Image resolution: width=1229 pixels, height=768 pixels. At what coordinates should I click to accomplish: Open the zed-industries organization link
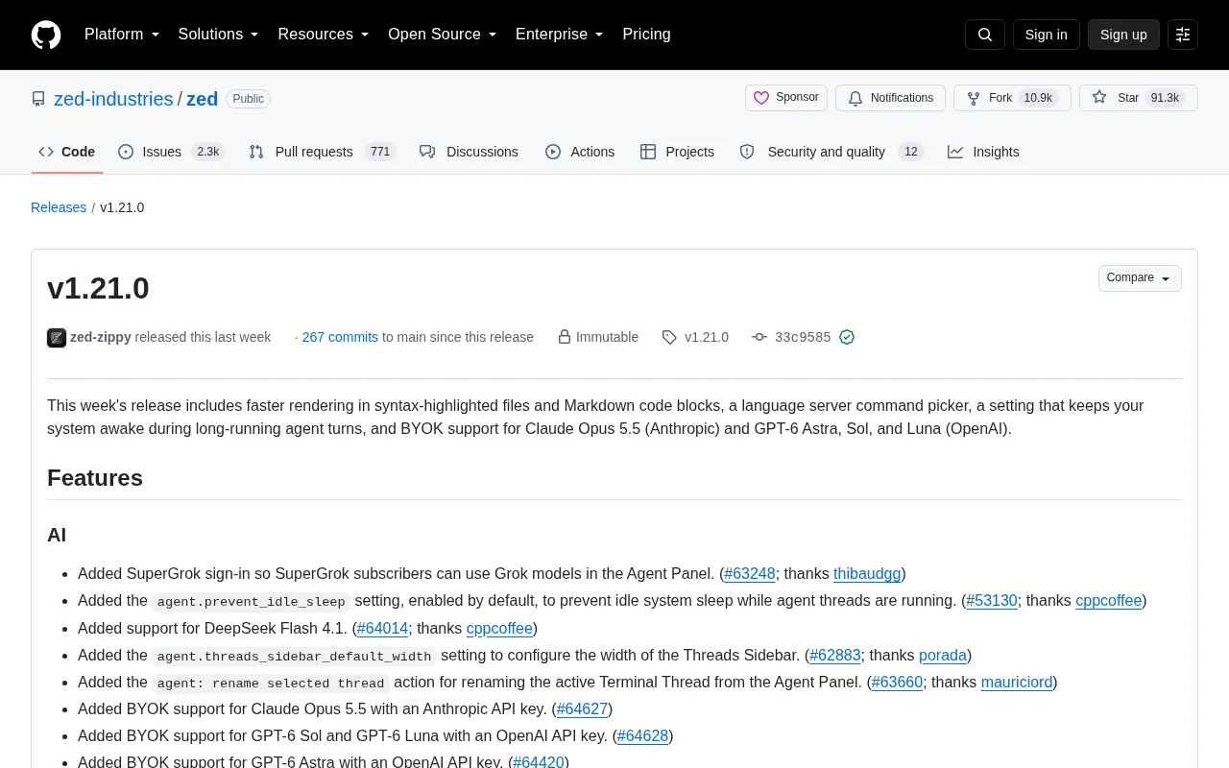click(113, 99)
